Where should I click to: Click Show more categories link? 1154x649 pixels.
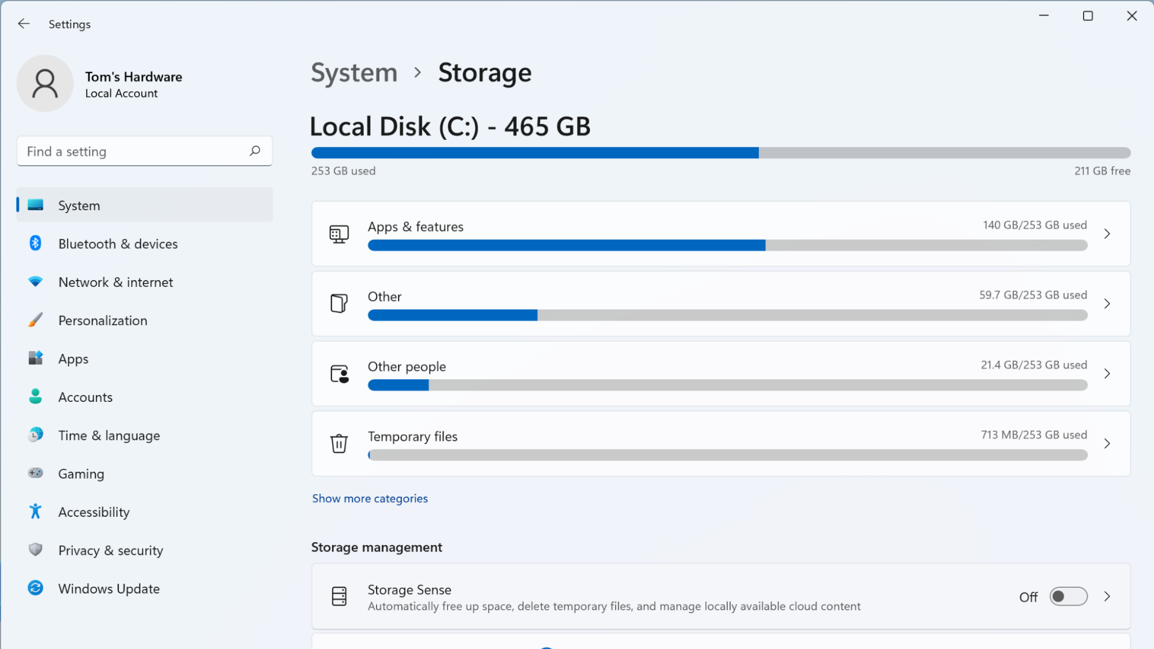369,498
